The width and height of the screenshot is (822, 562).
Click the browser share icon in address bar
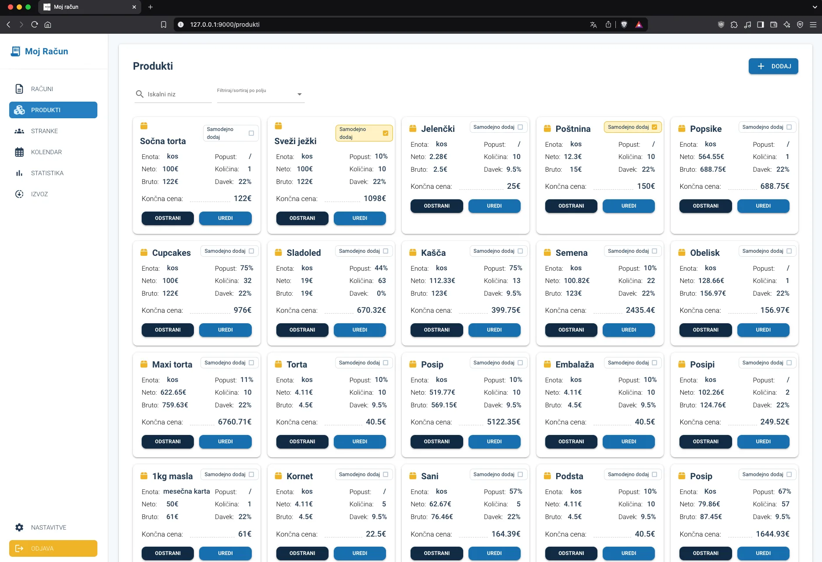(x=608, y=25)
